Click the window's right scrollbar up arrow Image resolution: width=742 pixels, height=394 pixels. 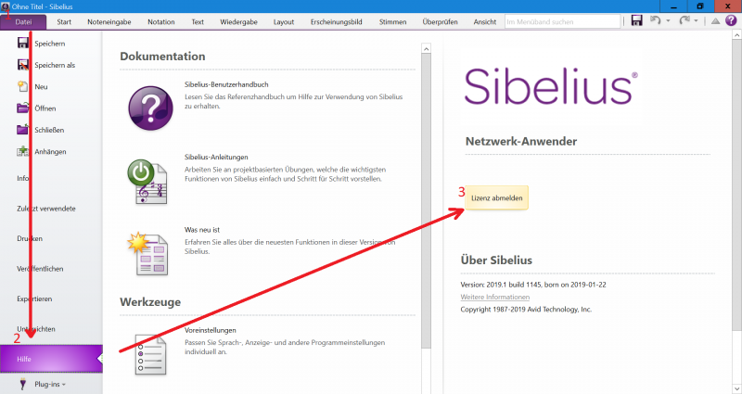point(736,35)
